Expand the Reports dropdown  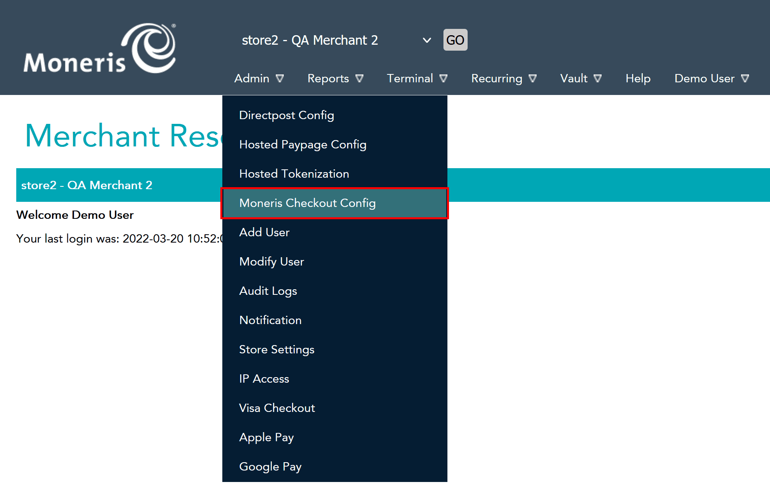[x=359, y=78]
